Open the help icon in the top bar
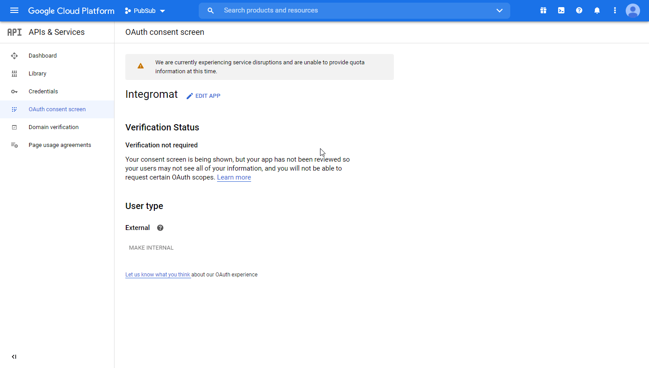The height and width of the screenshot is (368, 649). click(x=579, y=10)
